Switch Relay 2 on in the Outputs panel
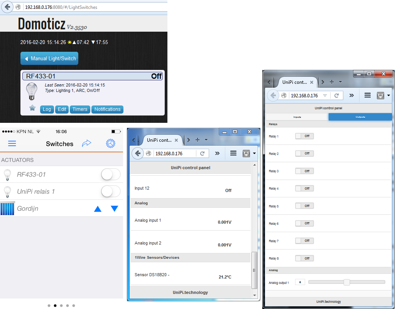The height and width of the screenshot is (309, 395). click(304, 153)
